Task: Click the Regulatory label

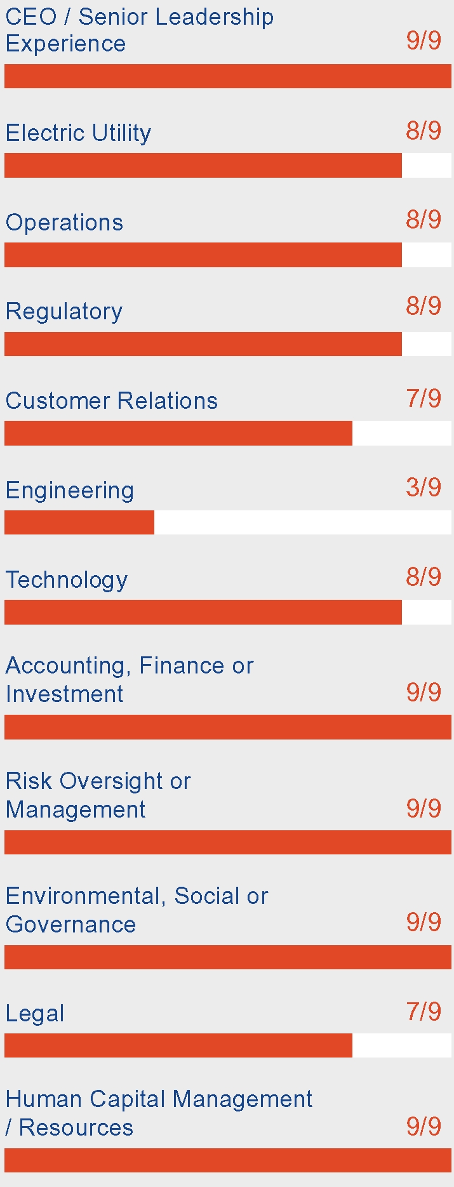Action: (64, 312)
